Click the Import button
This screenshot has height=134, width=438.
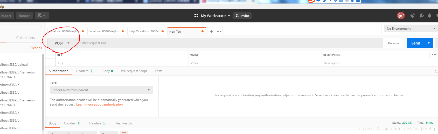click(6, 16)
